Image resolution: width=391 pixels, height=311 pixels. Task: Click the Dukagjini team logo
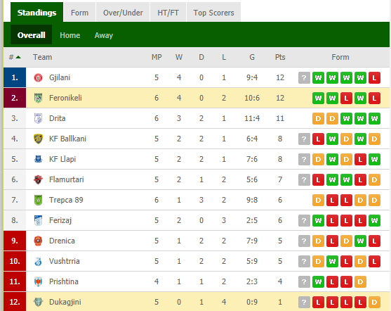click(38, 302)
